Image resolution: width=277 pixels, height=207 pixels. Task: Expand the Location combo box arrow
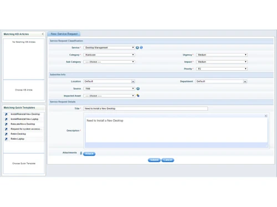[133, 82]
